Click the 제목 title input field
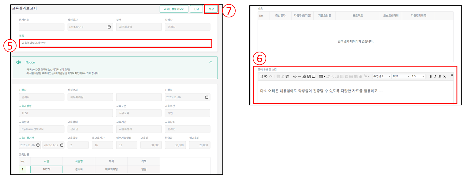The image size is (462, 175). [x=116, y=43]
